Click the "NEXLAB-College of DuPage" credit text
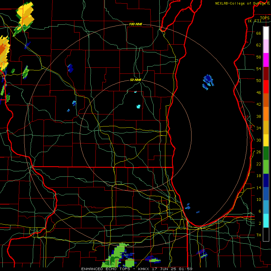 [x=241, y=3]
